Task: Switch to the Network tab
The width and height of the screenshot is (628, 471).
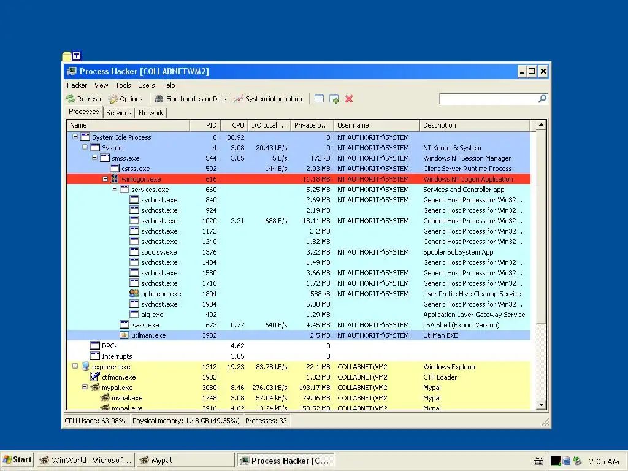Action: tap(151, 113)
